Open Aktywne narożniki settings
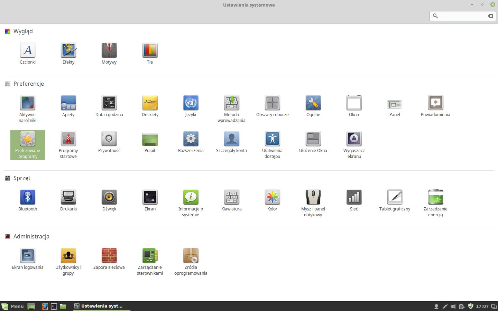This screenshot has height=311, width=498. pos(28,109)
